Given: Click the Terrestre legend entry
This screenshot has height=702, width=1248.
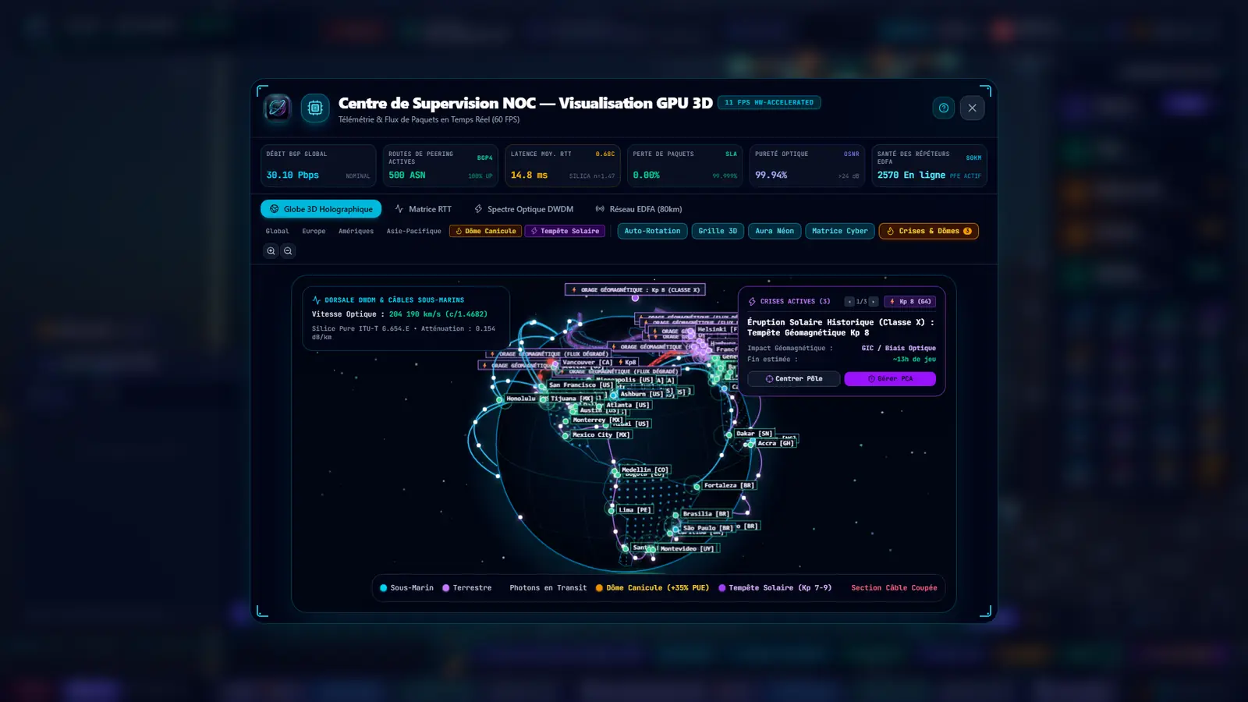Looking at the screenshot, I should [x=466, y=588].
